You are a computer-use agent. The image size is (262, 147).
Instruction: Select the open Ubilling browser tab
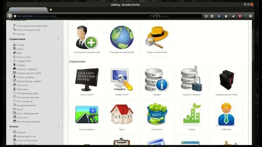click(28, 10)
